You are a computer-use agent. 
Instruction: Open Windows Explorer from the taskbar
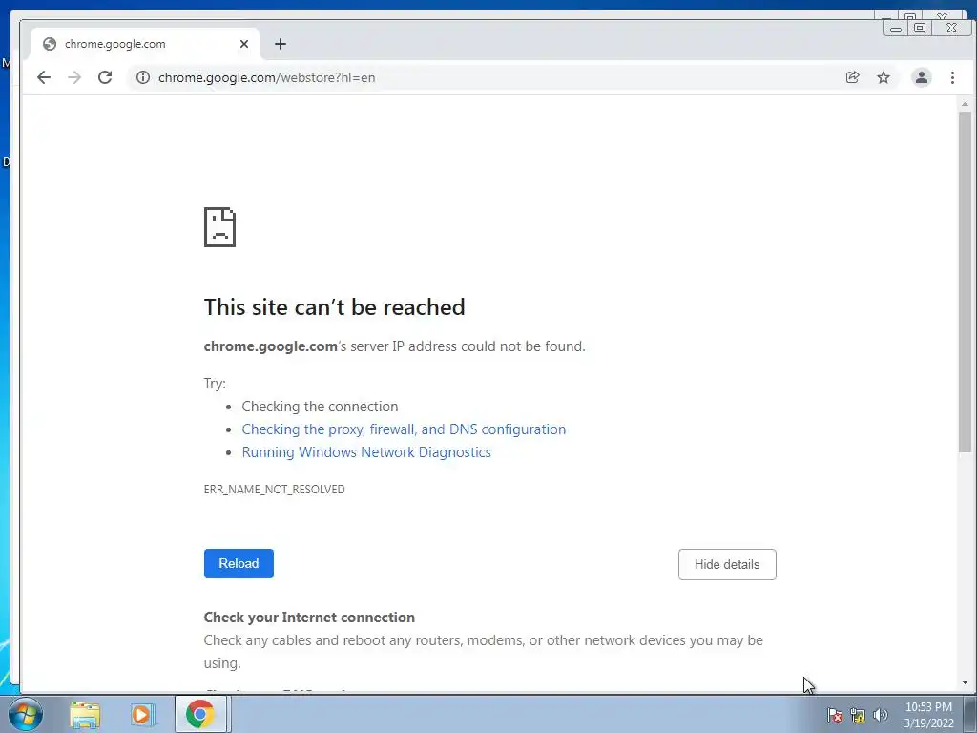[85, 715]
